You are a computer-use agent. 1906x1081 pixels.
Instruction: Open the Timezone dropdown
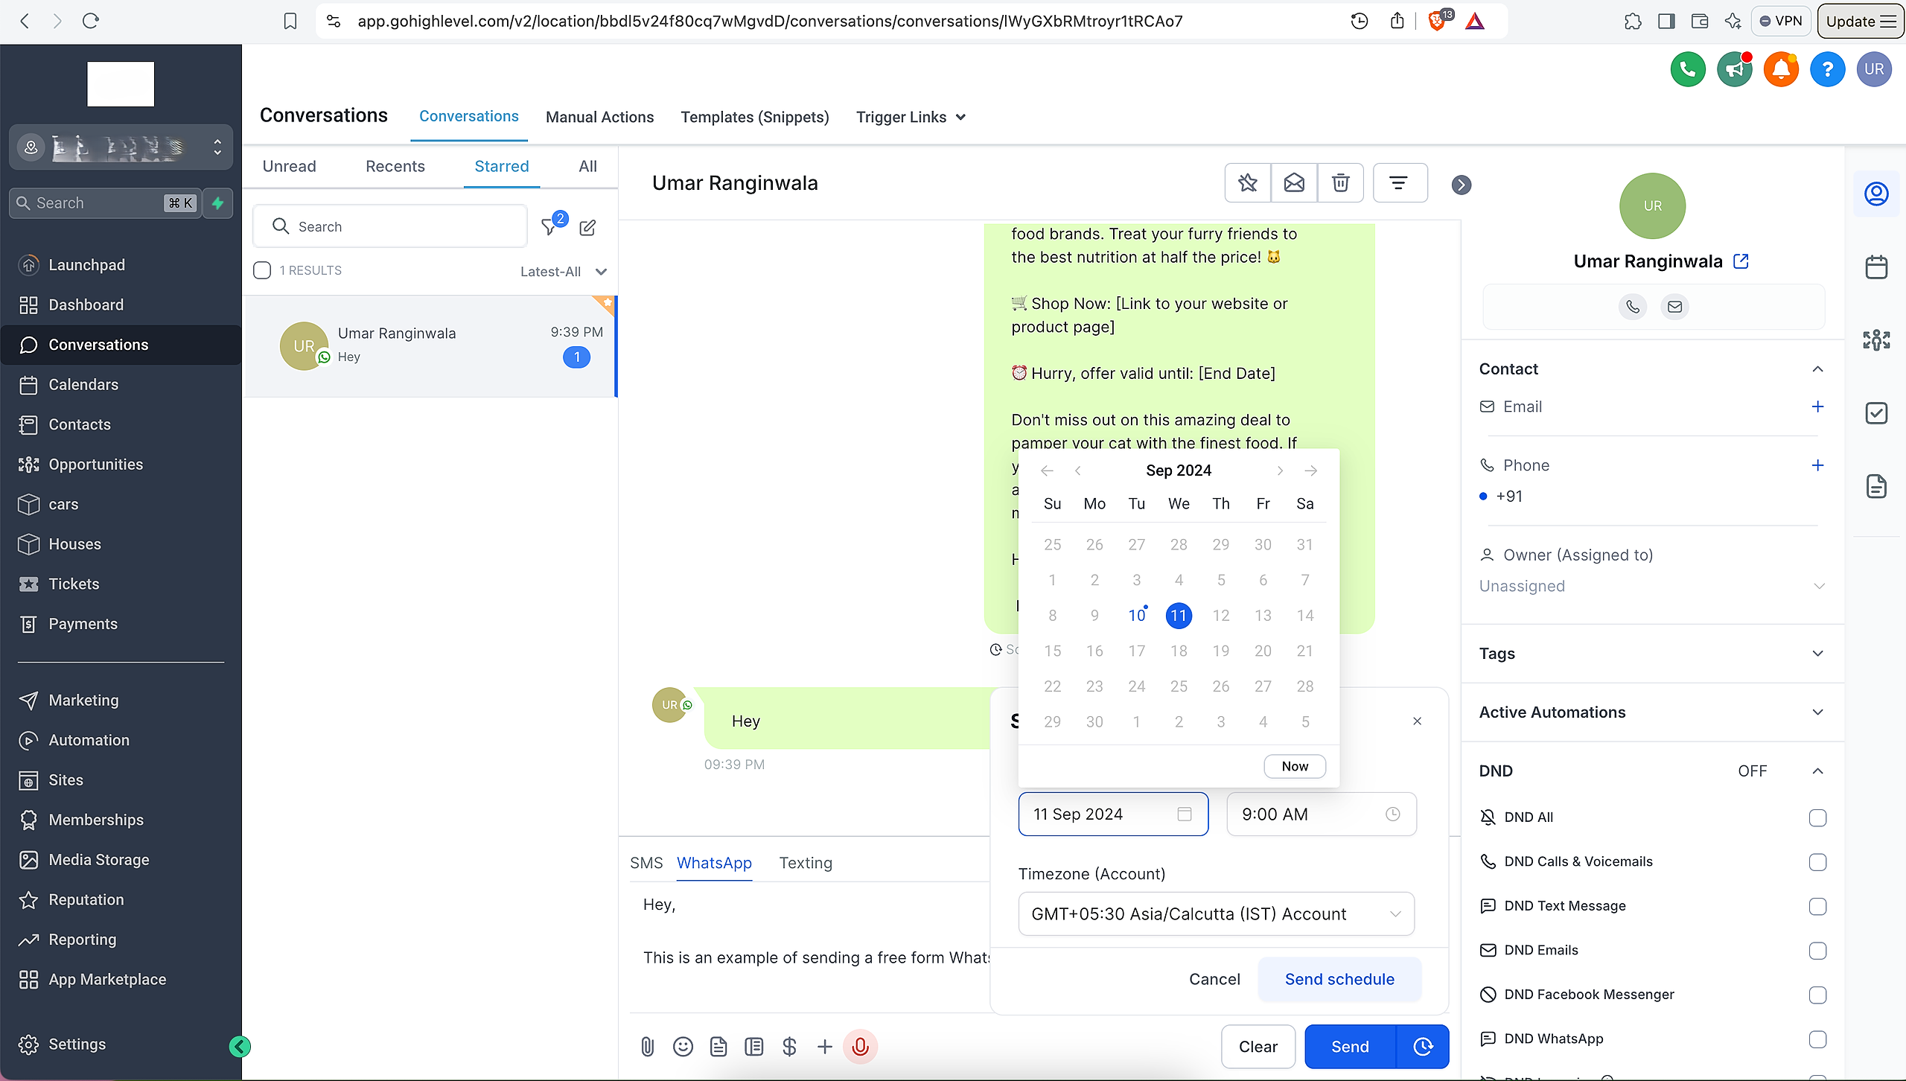coord(1216,913)
